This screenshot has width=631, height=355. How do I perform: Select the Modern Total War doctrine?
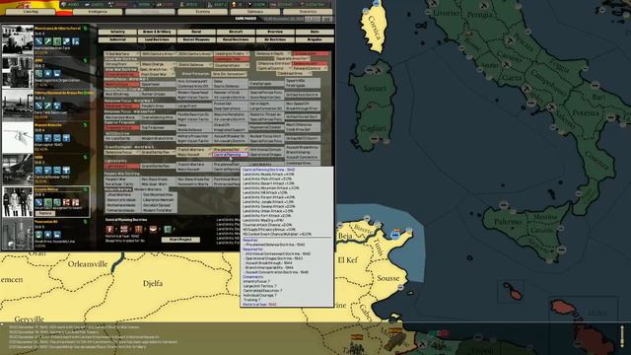(x=158, y=210)
